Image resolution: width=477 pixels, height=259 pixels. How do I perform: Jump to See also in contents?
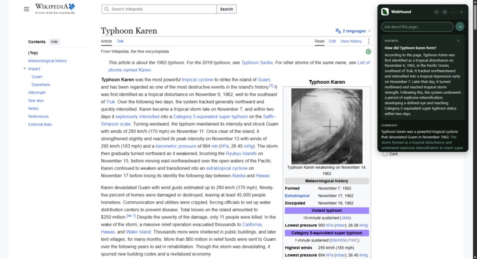pos(36,100)
